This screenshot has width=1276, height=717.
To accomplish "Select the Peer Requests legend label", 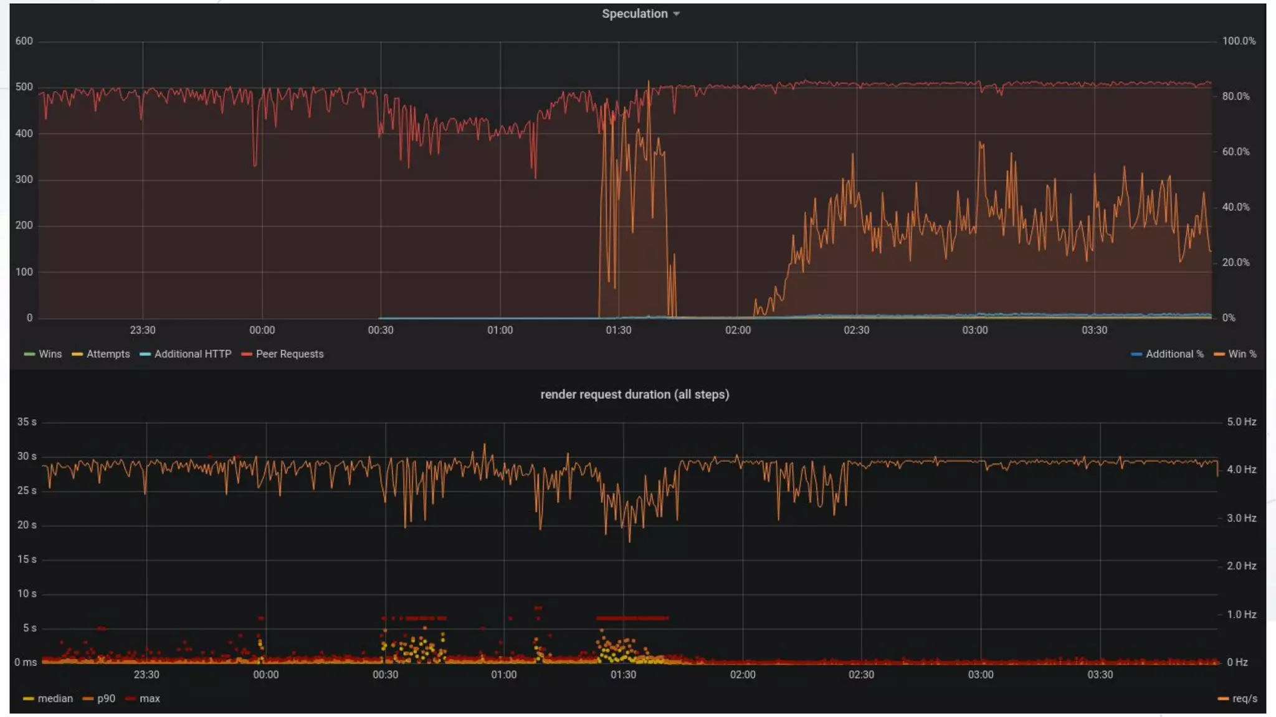I will [x=290, y=354].
